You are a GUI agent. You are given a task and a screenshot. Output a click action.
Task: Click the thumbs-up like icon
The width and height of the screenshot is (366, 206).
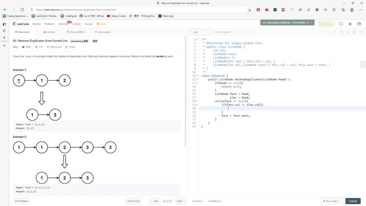(x=23, y=47)
